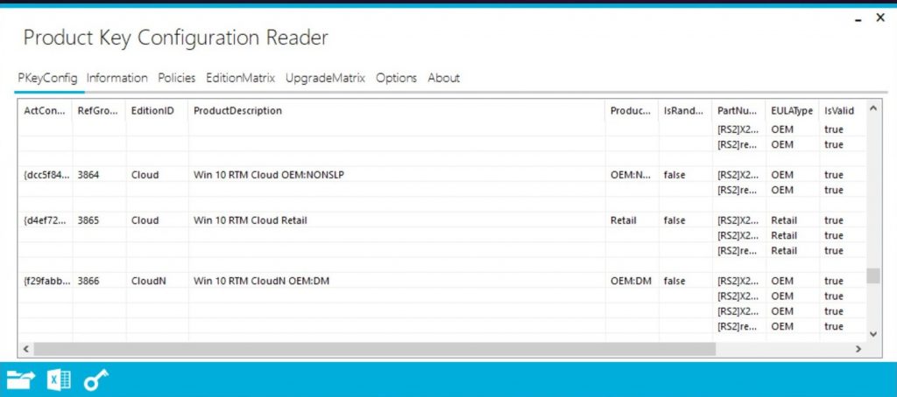Click the horizontal scrollbar left arrow
This screenshot has width=897, height=397.
25,348
